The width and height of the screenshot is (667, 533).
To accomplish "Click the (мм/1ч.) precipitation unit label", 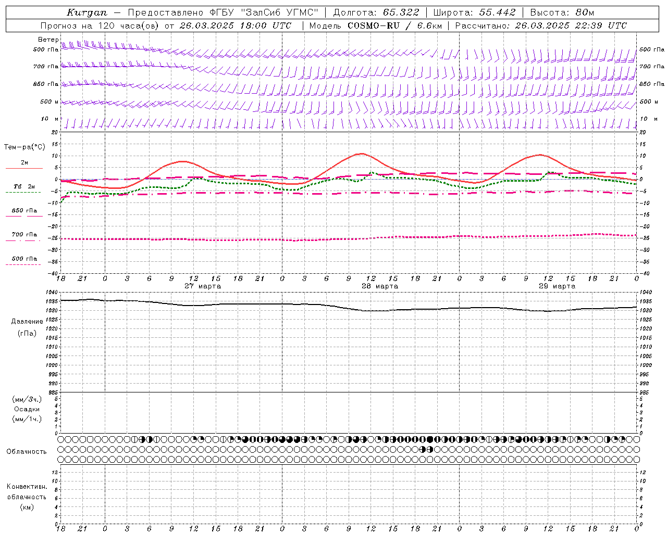I will (x=27, y=419).
